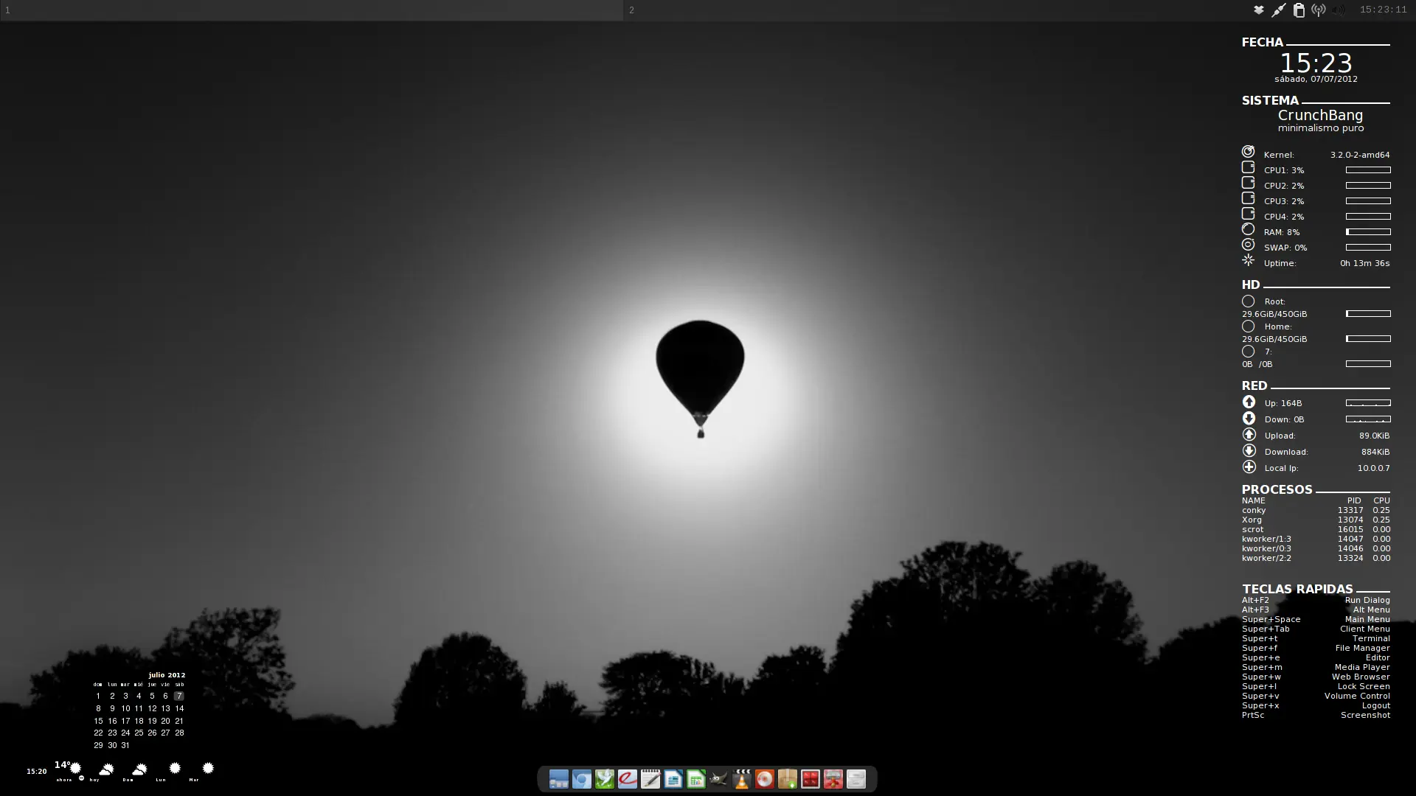Click the wired network plug tray icon

(1279, 10)
